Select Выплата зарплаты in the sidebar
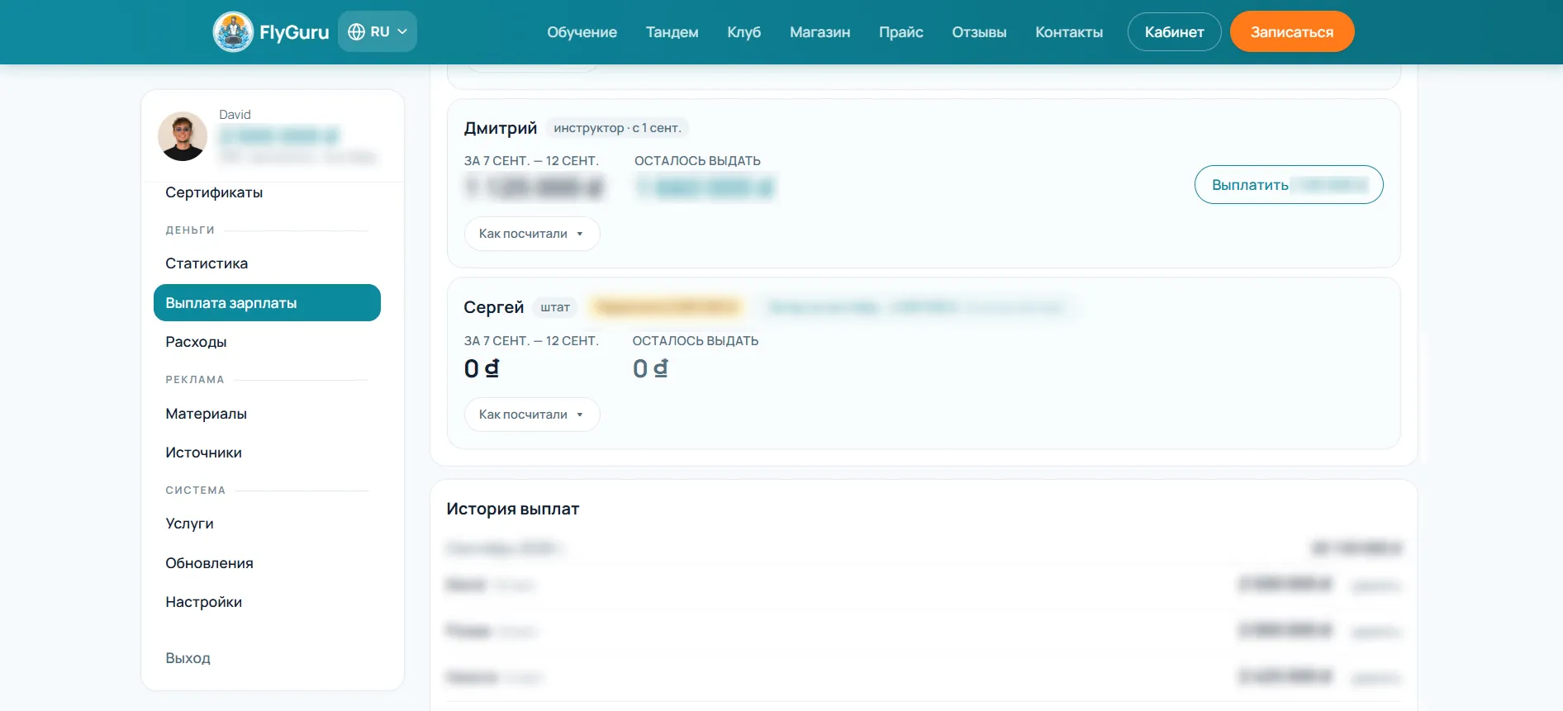 [x=267, y=303]
